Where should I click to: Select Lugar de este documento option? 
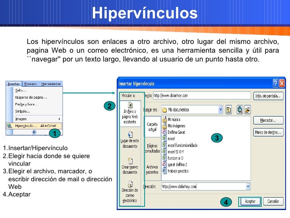coord(130,140)
